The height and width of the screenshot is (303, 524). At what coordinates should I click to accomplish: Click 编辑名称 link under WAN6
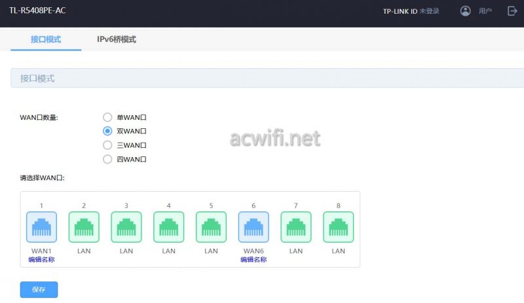[253, 260]
